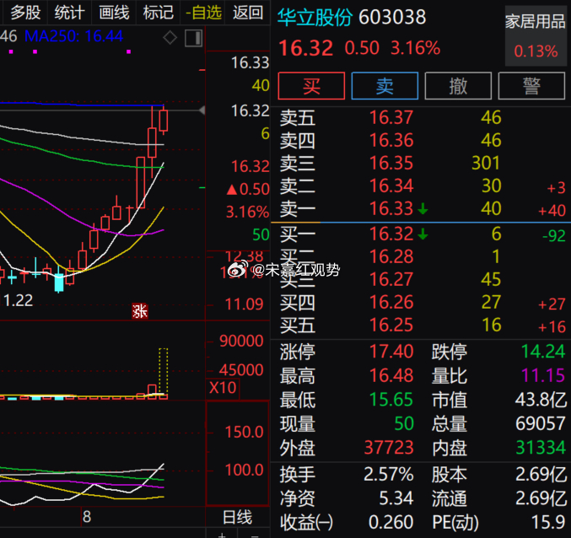Select bid price 16.27
The width and height of the screenshot is (571, 538).
coord(391,280)
